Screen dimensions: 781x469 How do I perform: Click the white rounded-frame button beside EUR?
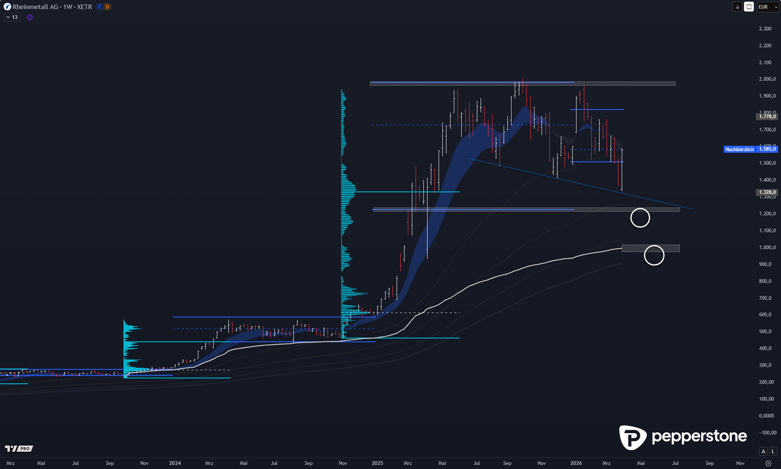coord(749,7)
